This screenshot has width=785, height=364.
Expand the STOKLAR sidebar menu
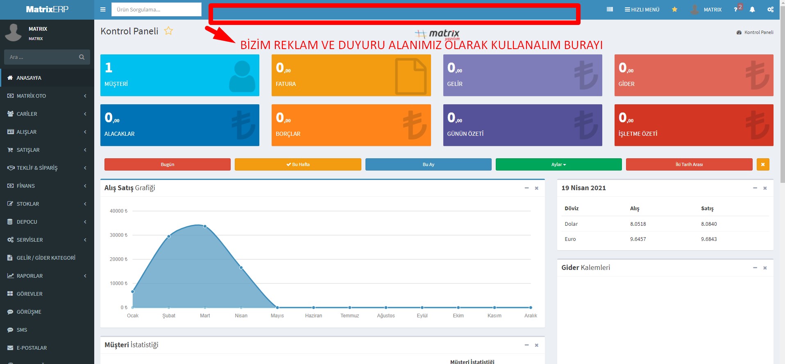47,204
